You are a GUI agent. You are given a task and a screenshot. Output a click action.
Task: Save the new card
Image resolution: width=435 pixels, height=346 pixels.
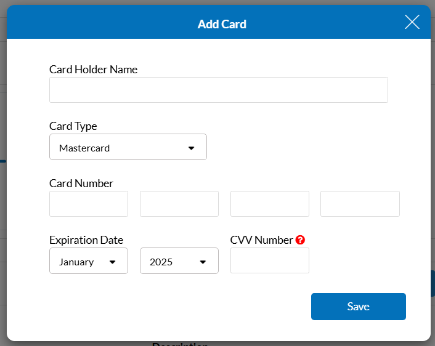point(359,307)
